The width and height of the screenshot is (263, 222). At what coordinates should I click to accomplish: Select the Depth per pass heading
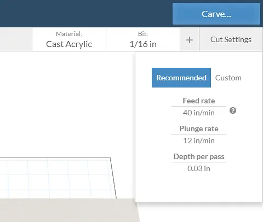199,156
